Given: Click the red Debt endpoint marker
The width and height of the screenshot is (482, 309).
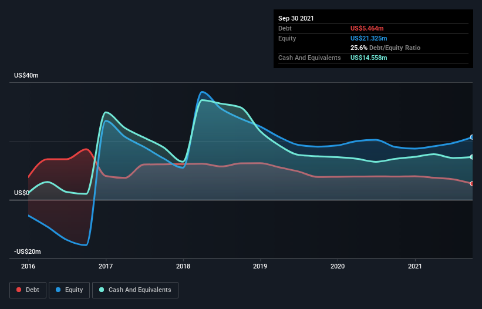Looking at the screenshot, I should tap(472, 183).
